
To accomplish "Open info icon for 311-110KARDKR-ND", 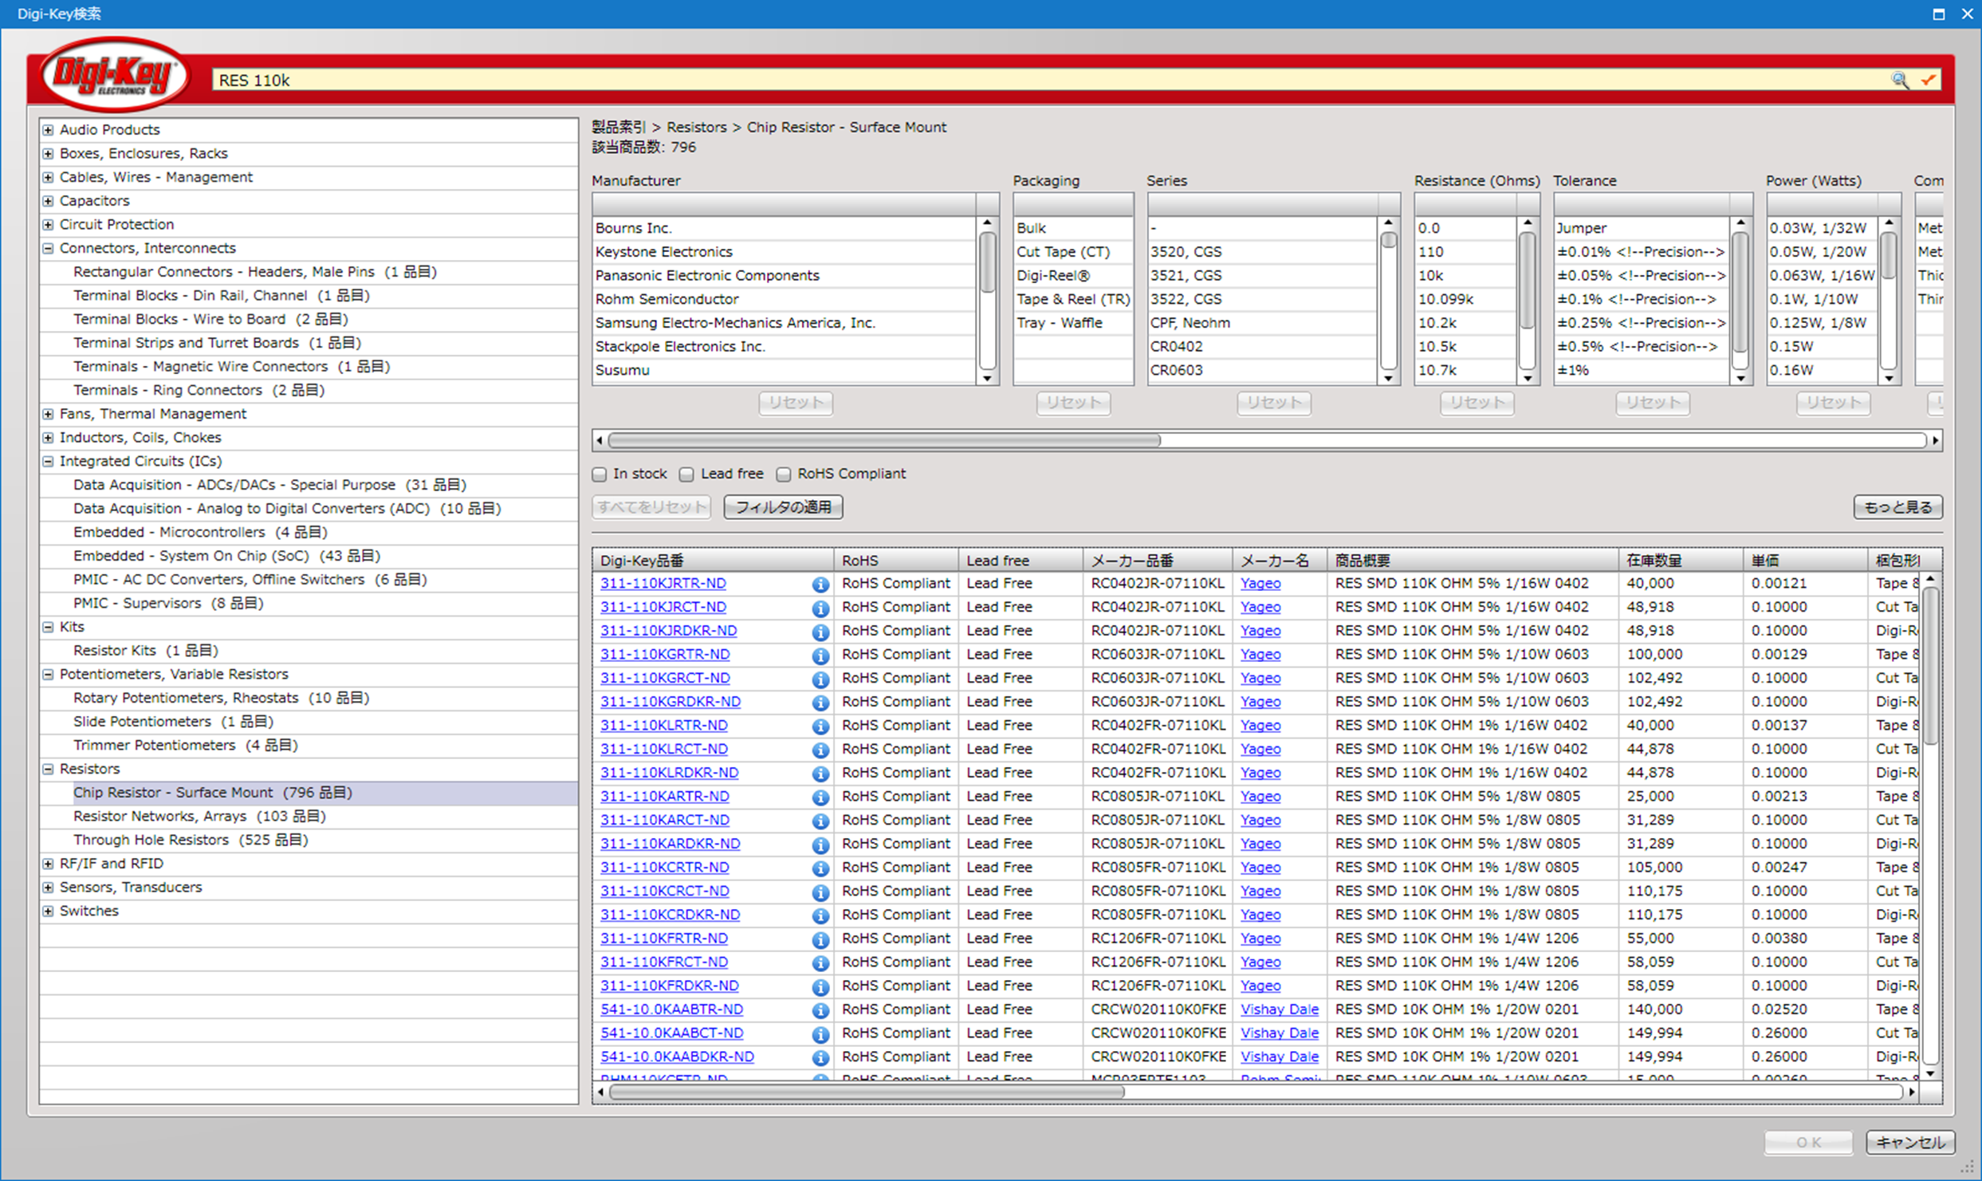I will pyautogui.click(x=820, y=845).
